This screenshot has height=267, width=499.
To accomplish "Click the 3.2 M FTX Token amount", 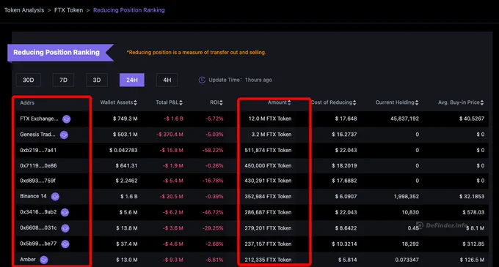I will tap(271, 135).
